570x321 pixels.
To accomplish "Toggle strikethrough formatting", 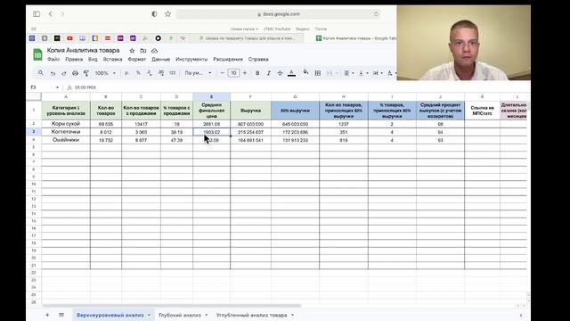I will [x=280, y=73].
